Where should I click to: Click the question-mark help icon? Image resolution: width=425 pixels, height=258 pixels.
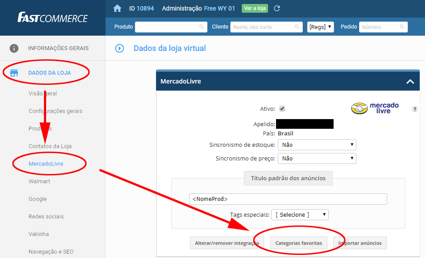point(415,109)
